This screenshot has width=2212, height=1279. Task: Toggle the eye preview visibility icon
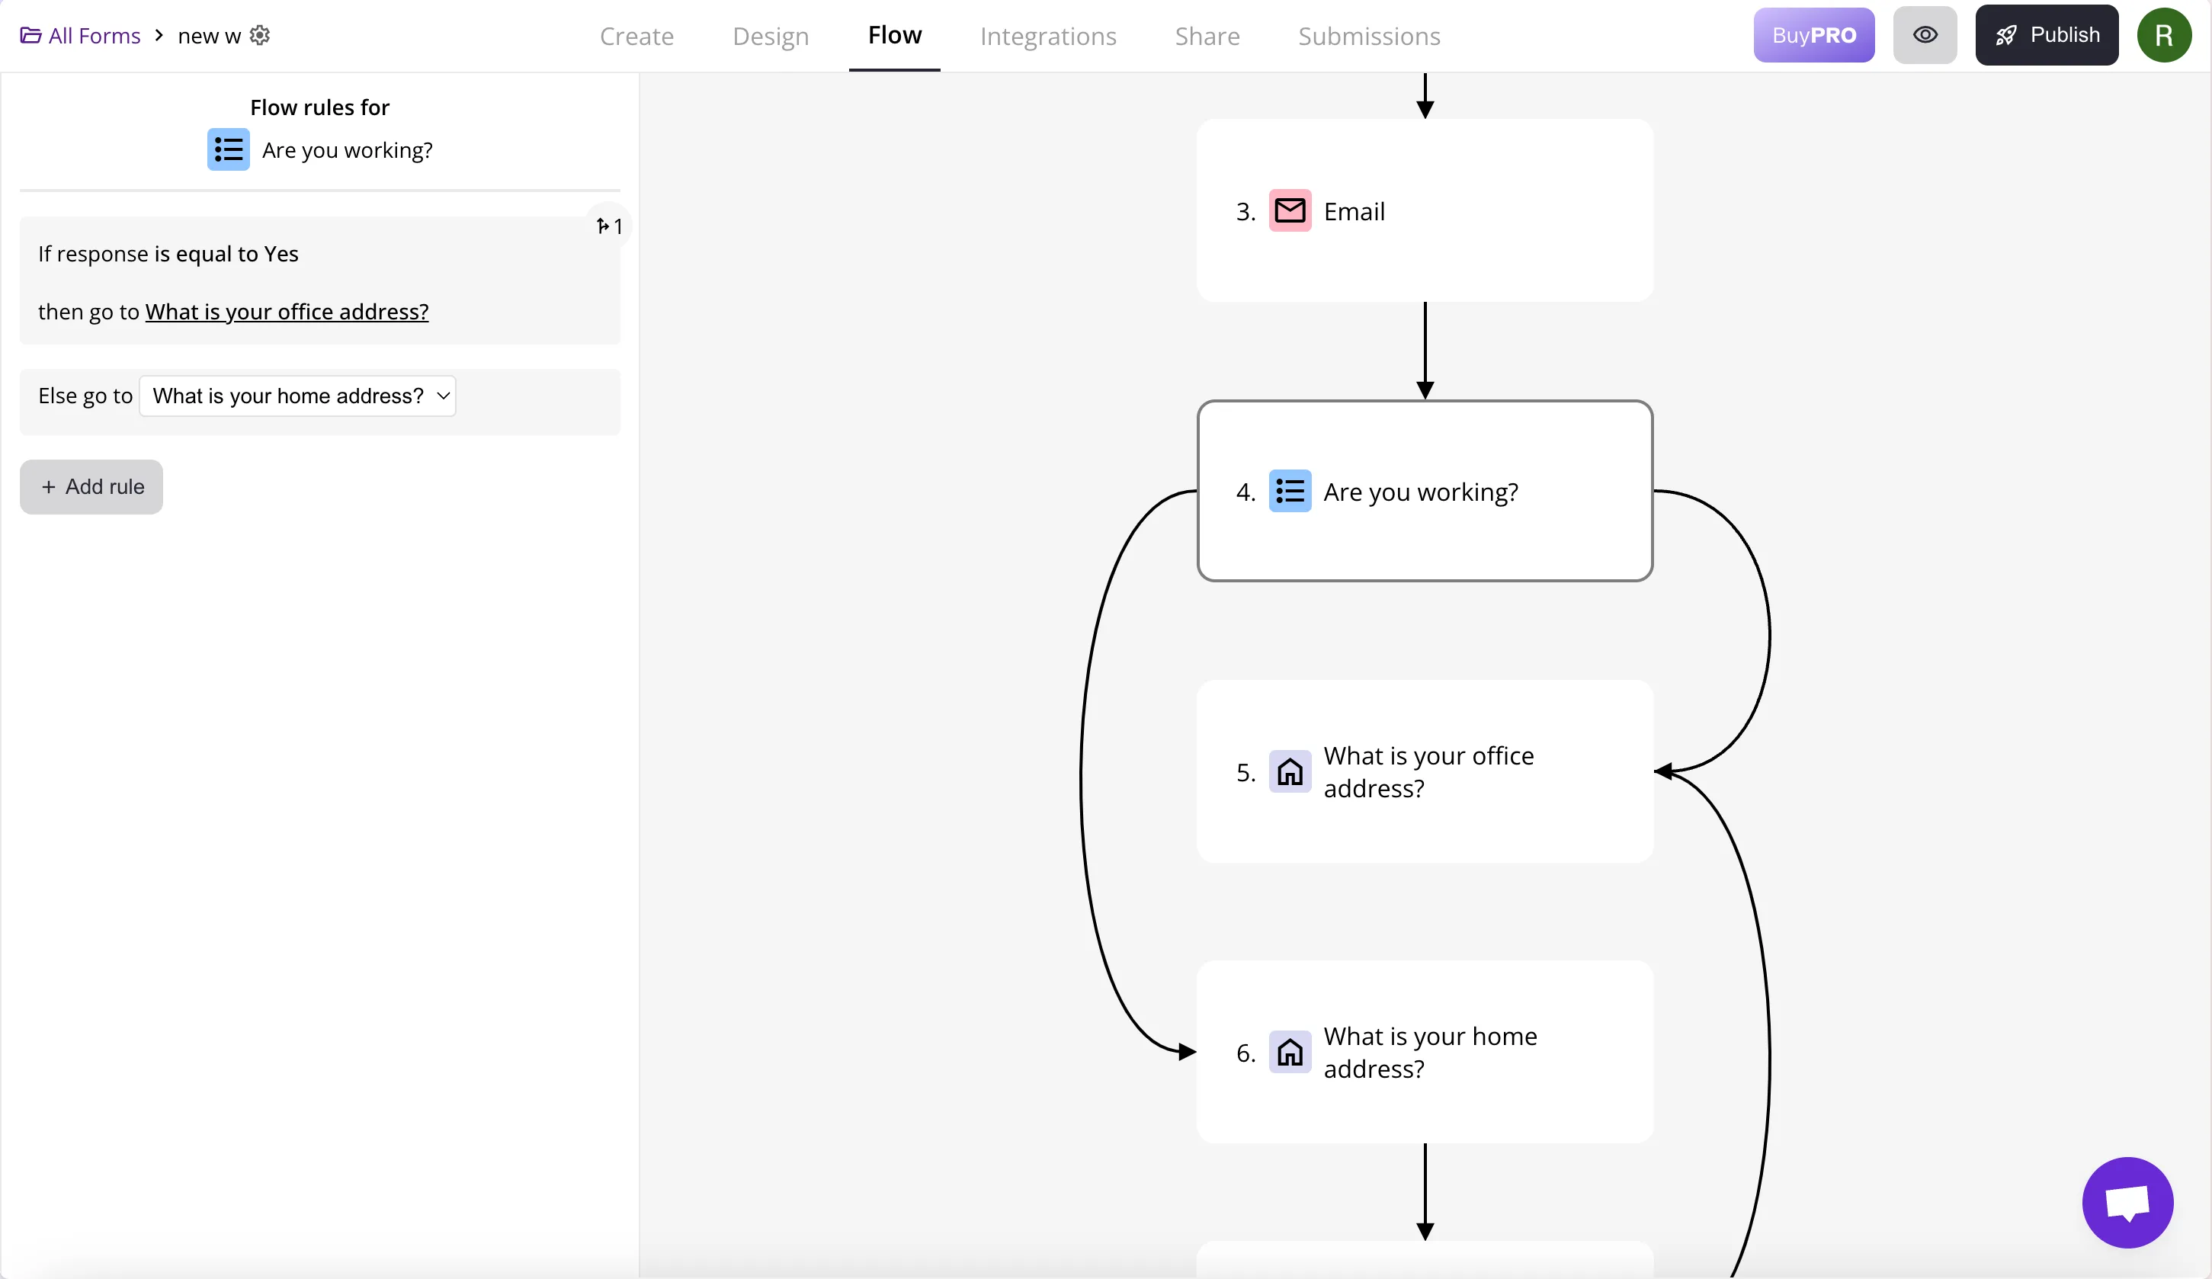pyautogui.click(x=1925, y=35)
